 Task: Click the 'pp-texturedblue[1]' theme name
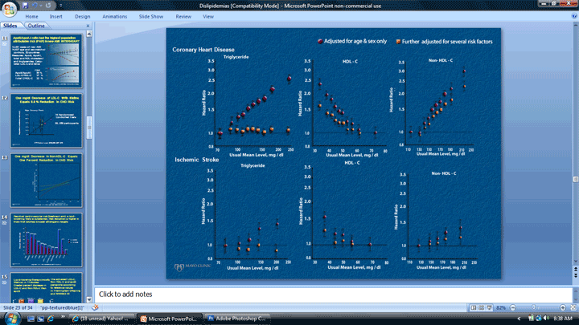(62, 307)
